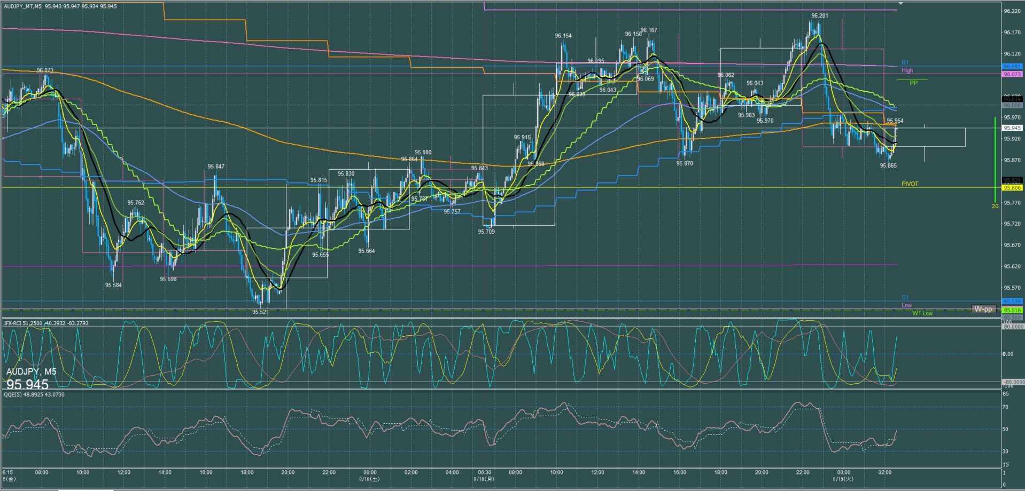The height and width of the screenshot is (491, 1025).
Task: Click the blue 95.539 S1 price tag
Action: click(x=1012, y=302)
